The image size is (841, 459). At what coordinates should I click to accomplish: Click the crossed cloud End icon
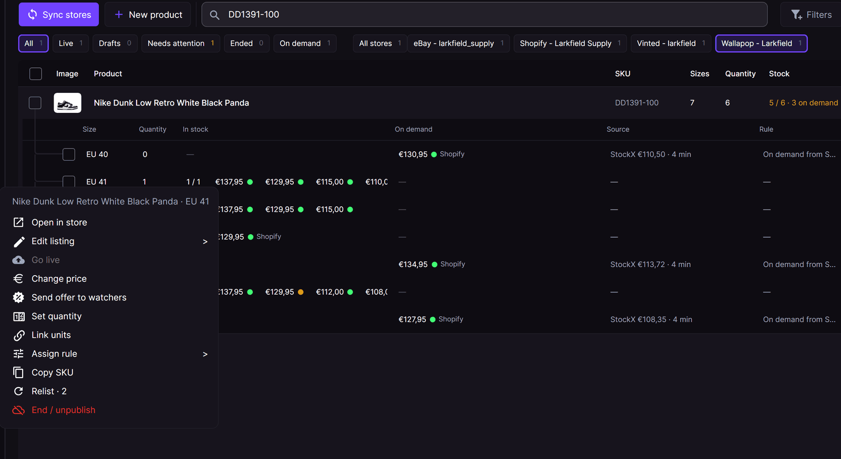pos(18,410)
